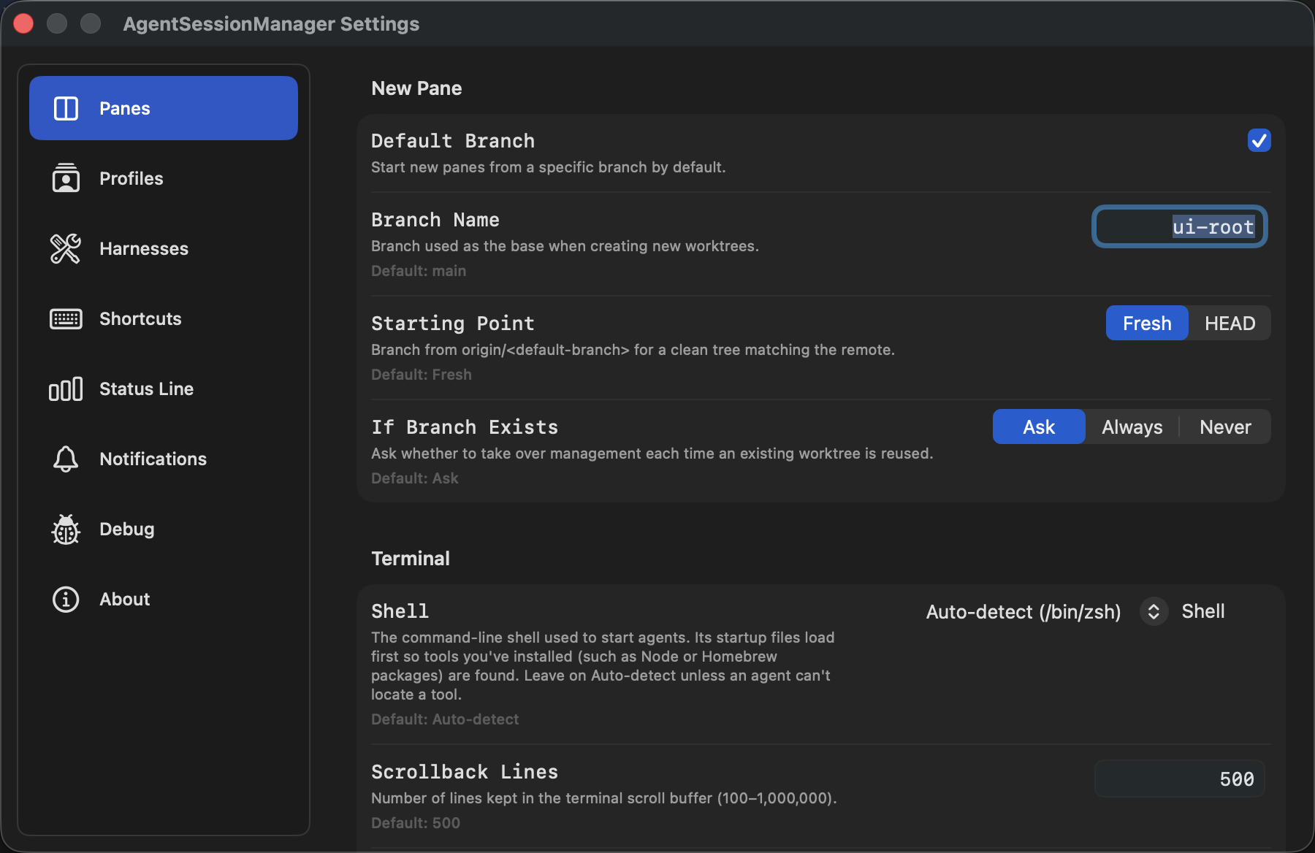Click the Default Branch setting title
This screenshot has width=1315, height=853.
[453, 141]
